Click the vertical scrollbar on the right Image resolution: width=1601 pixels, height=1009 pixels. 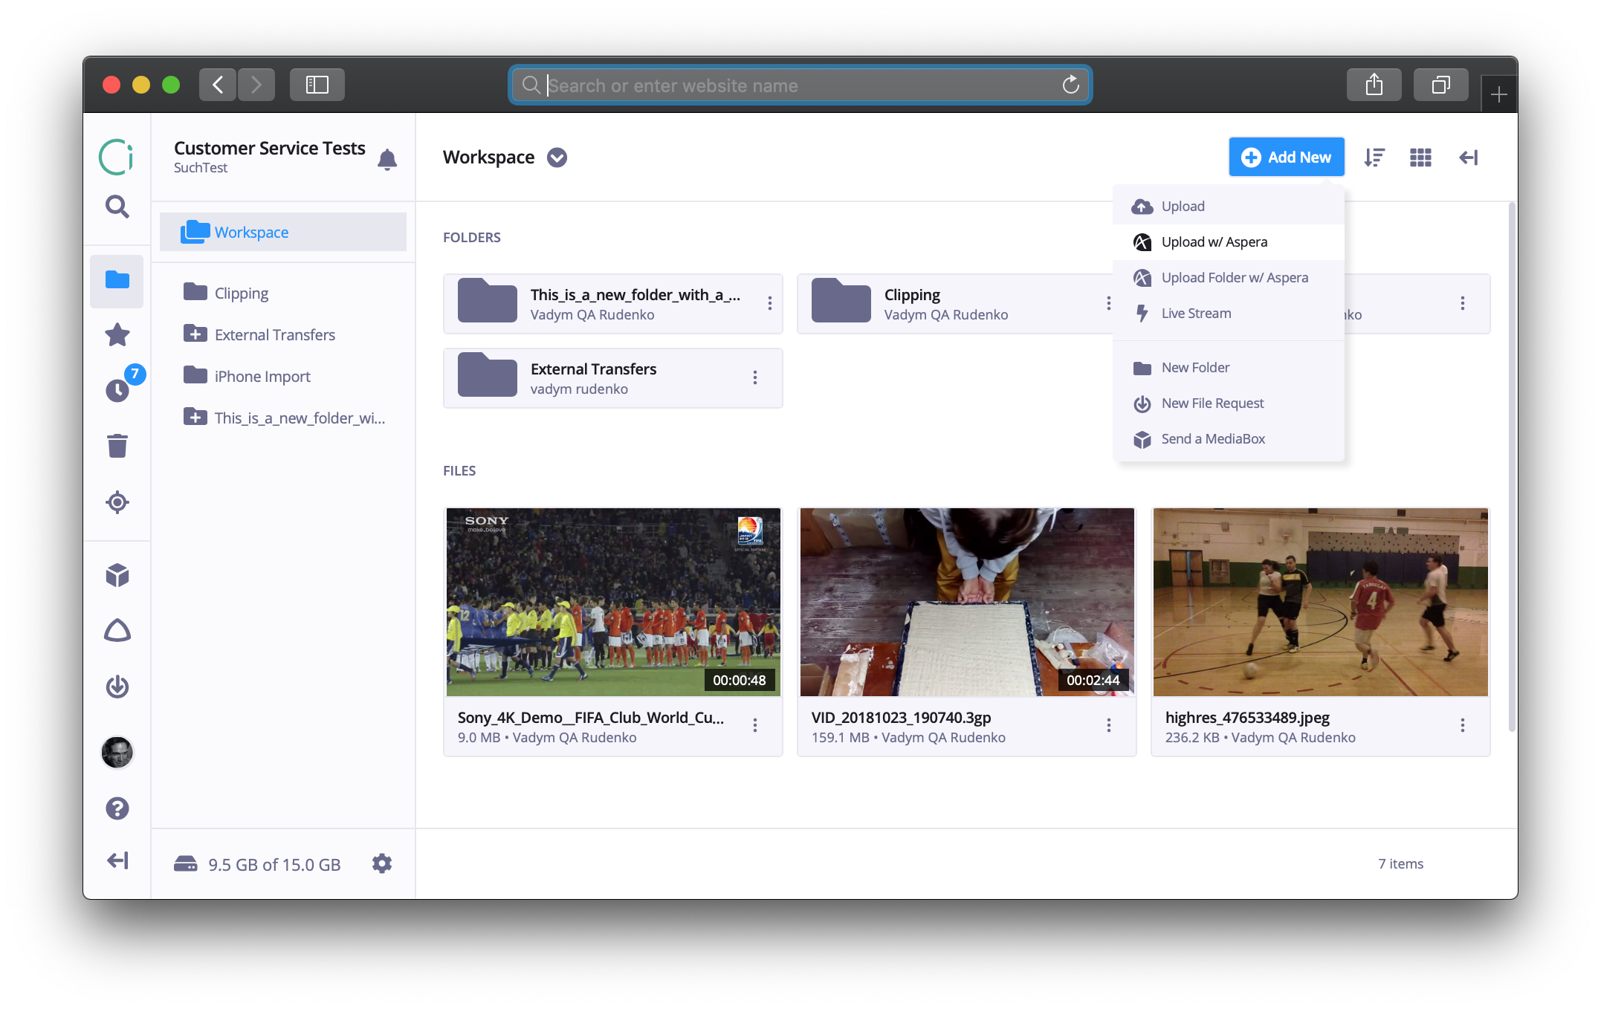click(1511, 468)
